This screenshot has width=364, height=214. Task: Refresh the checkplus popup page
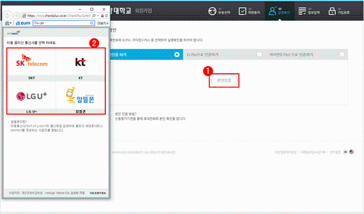106,16
